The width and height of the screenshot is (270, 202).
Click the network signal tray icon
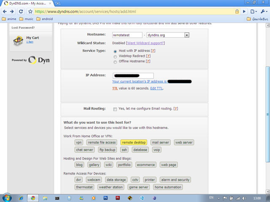[238, 198]
